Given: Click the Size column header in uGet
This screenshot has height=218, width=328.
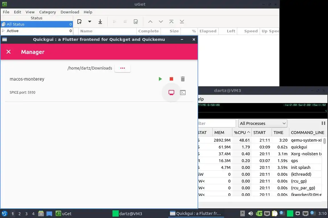Looking at the screenshot, I should (x=171, y=31).
